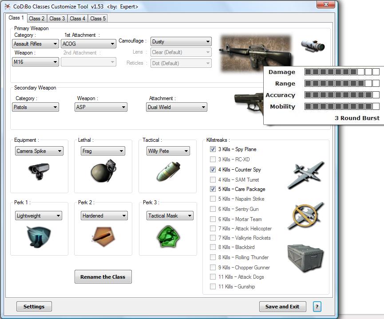Enable the 7 Kills Attack Helicopter killstreak
The image size is (384, 319).
click(x=213, y=229)
